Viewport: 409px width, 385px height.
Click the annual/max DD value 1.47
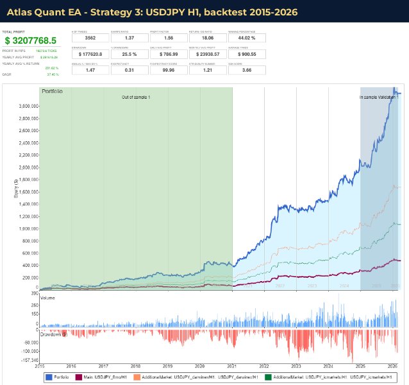[90, 70]
